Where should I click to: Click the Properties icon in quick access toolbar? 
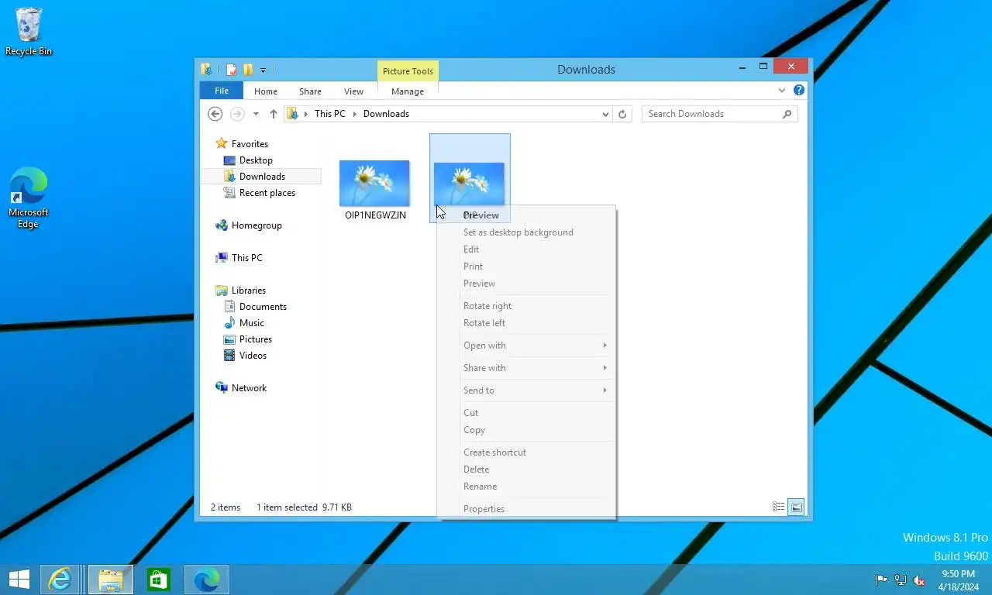coord(231,69)
